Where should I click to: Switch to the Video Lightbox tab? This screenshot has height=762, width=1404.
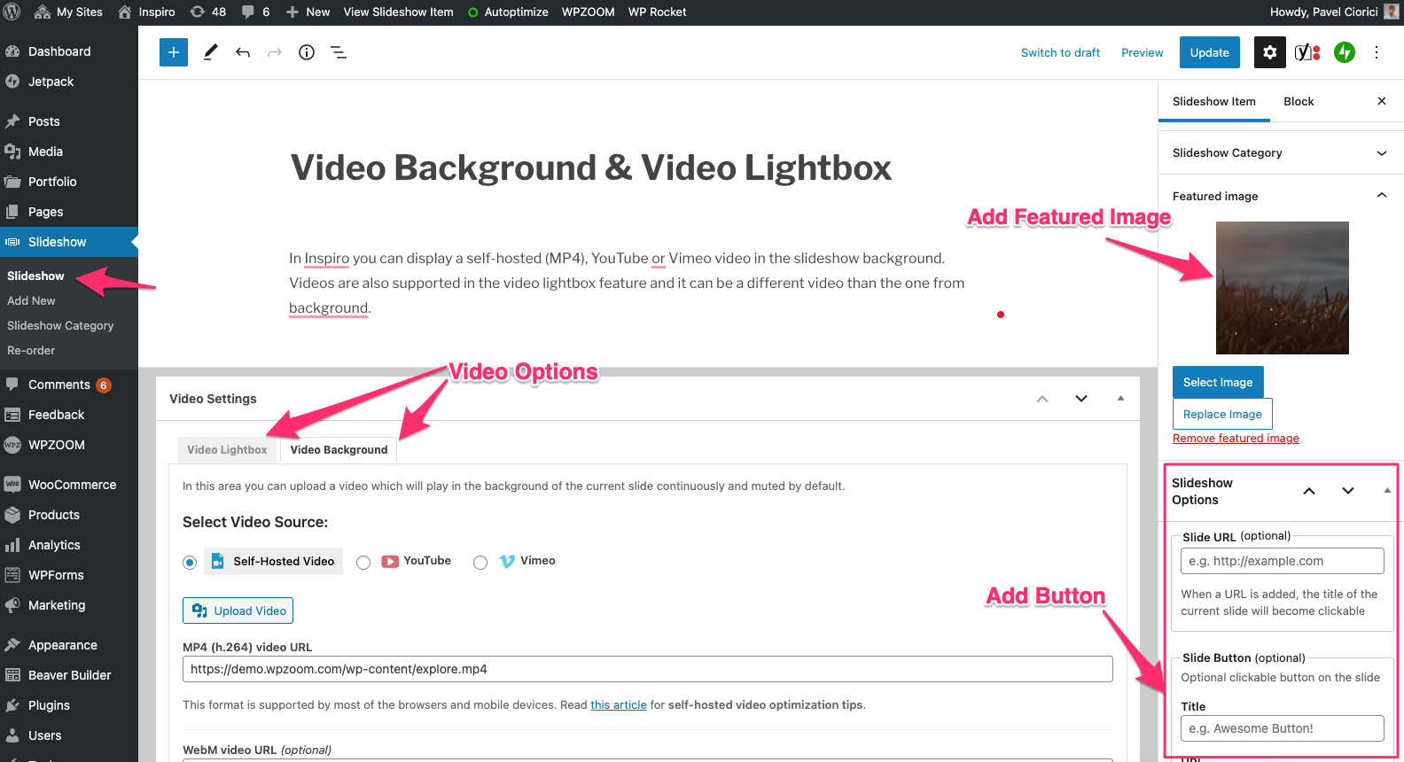click(x=227, y=450)
